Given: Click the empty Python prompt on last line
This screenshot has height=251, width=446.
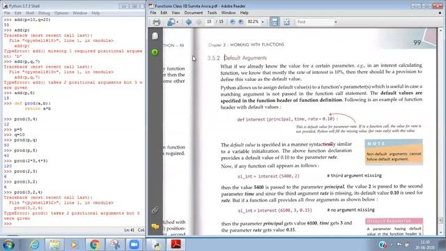Looking at the screenshot, I should tap(8, 224).
